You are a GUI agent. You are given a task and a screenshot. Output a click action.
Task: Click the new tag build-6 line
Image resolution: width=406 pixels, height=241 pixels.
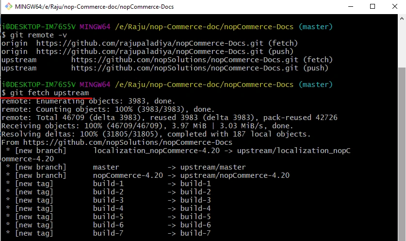pyautogui.click(x=108, y=225)
